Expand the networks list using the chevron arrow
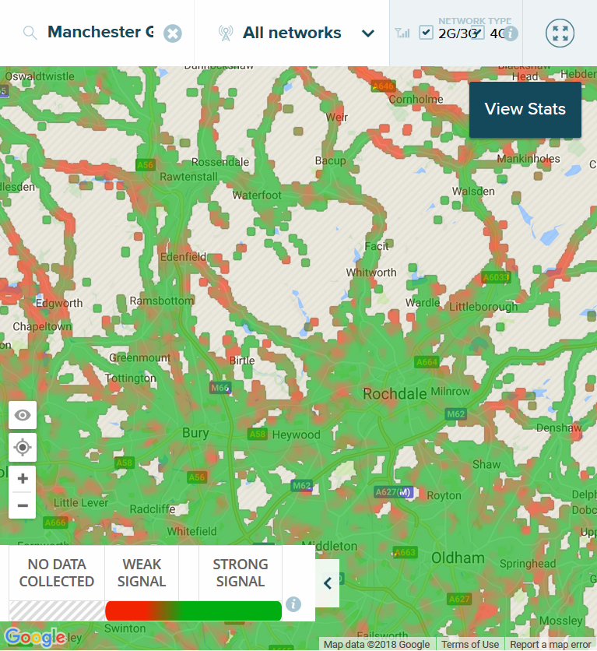 tap(368, 33)
